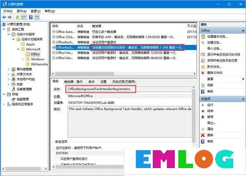246x176 pixels.
Task: Collapse the 任务计划程序 tree node
Action: (9, 34)
